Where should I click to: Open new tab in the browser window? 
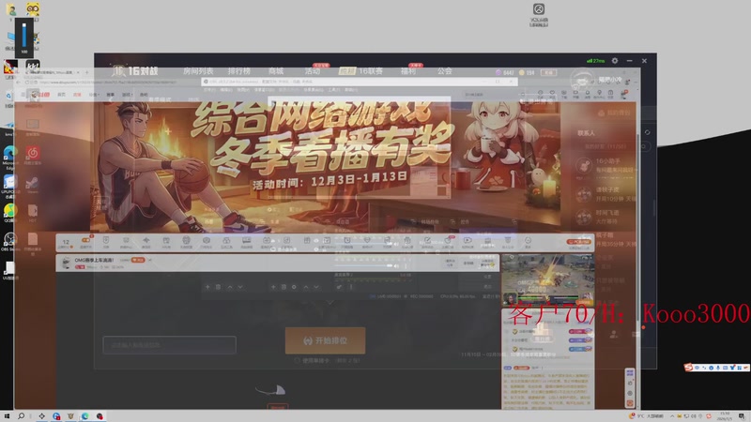point(86,73)
